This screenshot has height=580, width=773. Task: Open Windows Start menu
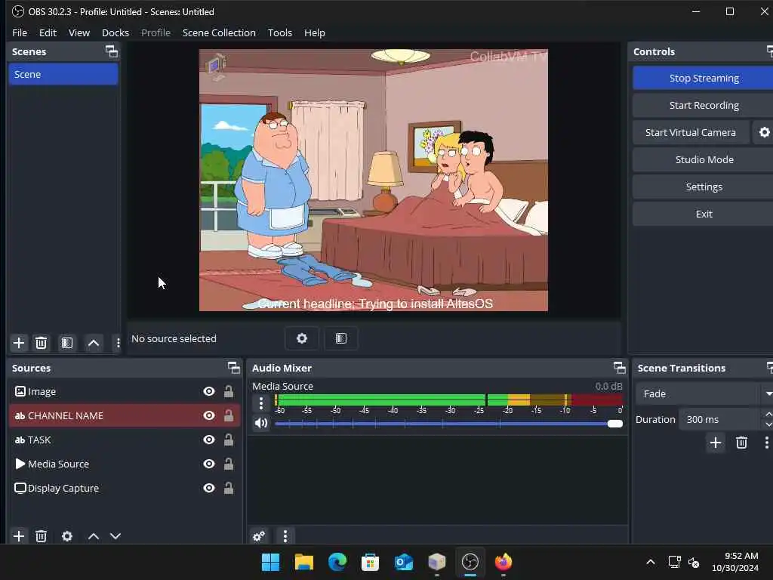pyautogui.click(x=270, y=562)
